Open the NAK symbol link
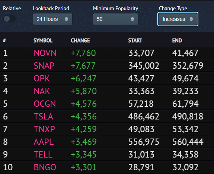This screenshot has height=174, width=214. click(x=42, y=91)
